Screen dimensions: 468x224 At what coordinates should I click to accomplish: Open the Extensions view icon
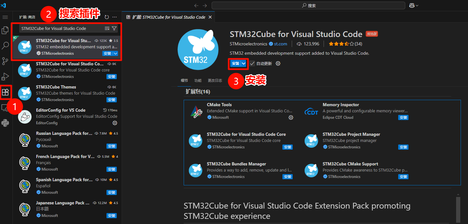click(5, 92)
